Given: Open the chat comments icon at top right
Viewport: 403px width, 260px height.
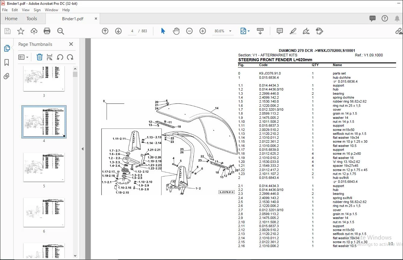Looking at the screenshot, I should (373, 19).
